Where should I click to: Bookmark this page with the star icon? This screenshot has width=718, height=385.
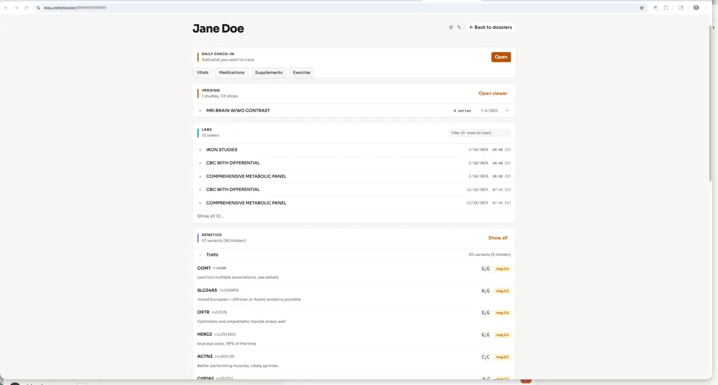coord(642,8)
